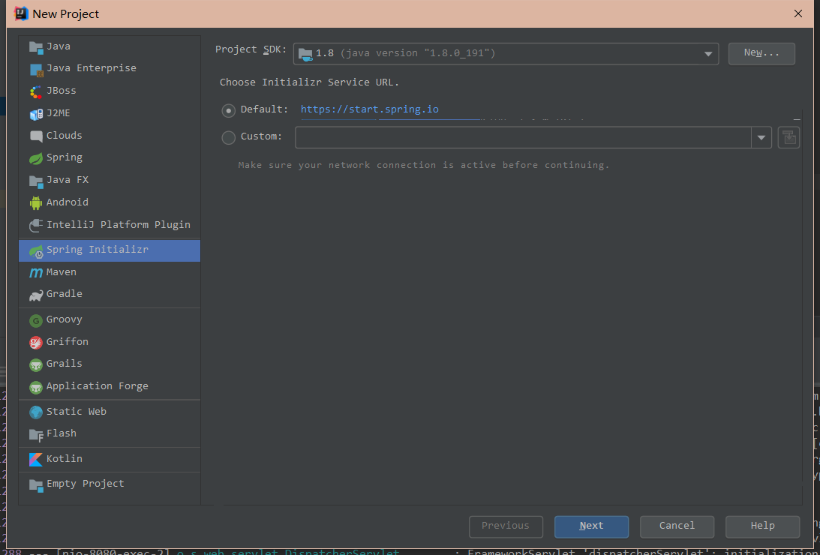Click the Application Forge list label
The height and width of the screenshot is (555, 820).
point(98,386)
